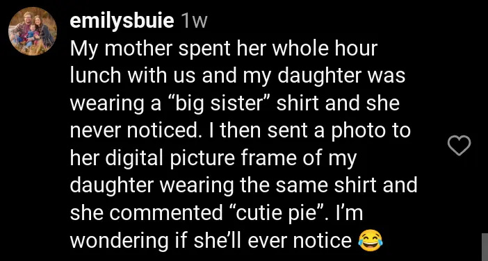
Task: Click the words "same shirt" in comment
Action: (325, 185)
